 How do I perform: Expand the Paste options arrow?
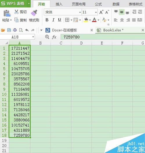tap(11, 20)
